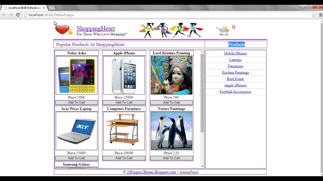This screenshot has height=181, width=323.
Task: Click the penguins Nature Paintings image
Action: pos(172,131)
